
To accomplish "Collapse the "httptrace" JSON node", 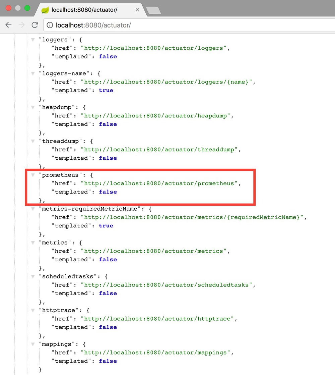I will [33, 310].
